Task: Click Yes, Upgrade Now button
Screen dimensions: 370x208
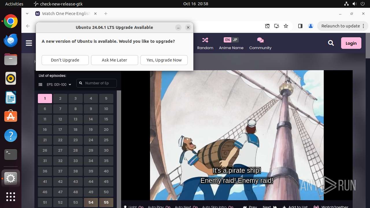Action: 164,60
